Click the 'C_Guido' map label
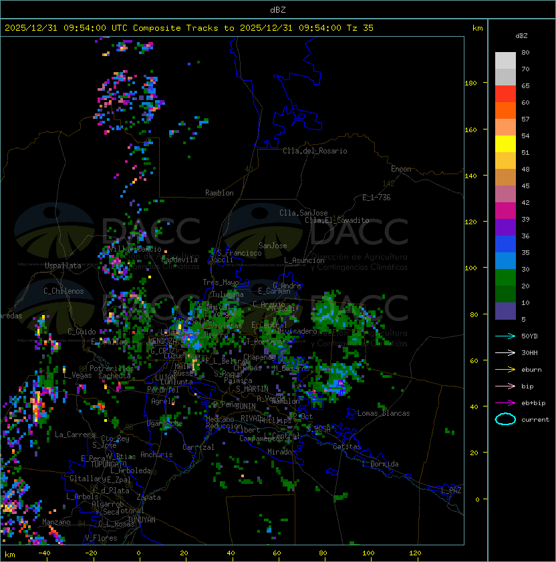Image resolution: width=556 pixels, height=562 pixels. pos(82,332)
